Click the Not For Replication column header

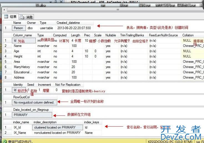(69, 85)
